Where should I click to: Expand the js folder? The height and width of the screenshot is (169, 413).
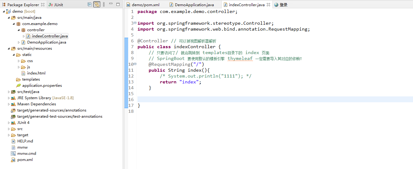[x=19, y=67]
